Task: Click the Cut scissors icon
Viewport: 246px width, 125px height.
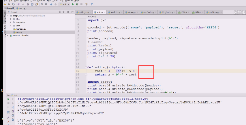Action: click(28, 4)
